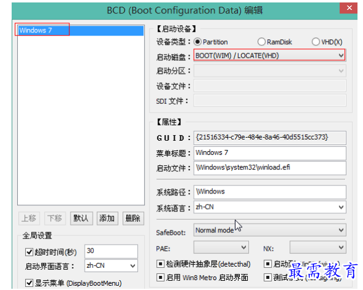The image size is (363, 290).
Task: Click the 添加 button
Action: (x=107, y=218)
